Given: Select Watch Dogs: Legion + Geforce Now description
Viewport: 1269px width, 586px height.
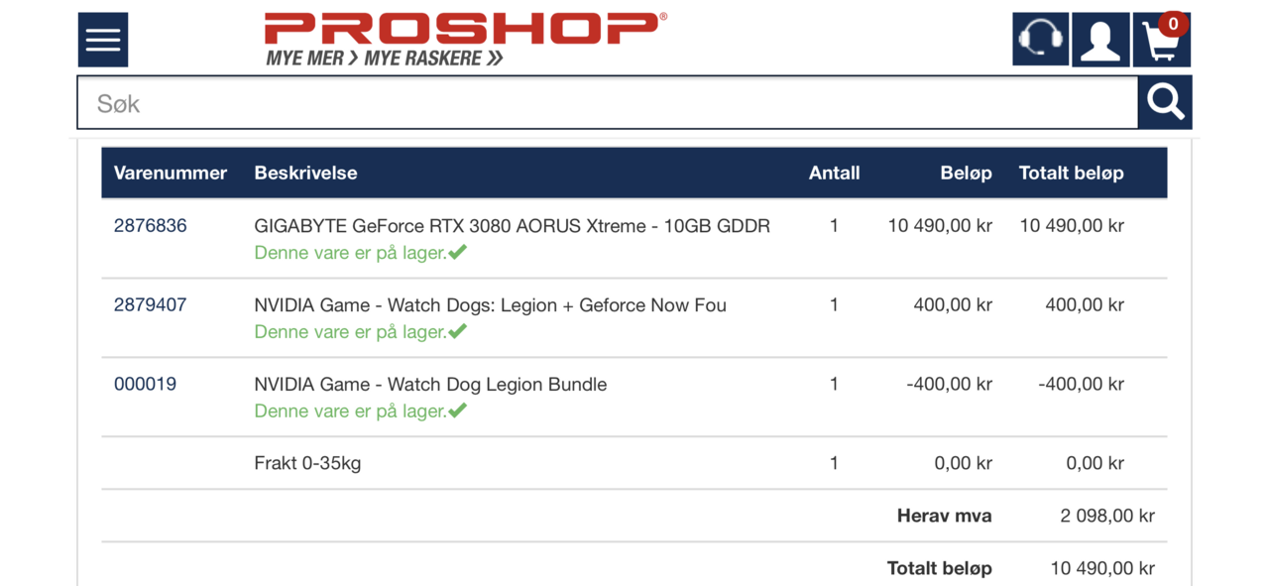Looking at the screenshot, I should click(x=491, y=304).
